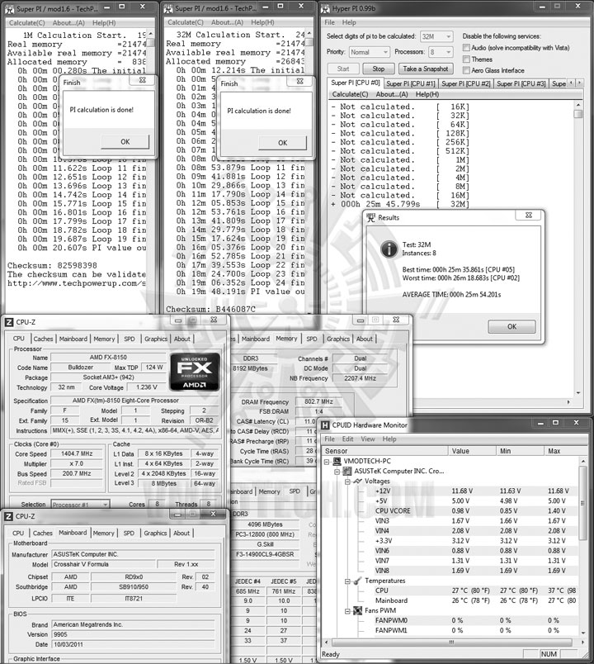
Task: Open Hyper PI Help menu
Action: click(349, 22)
